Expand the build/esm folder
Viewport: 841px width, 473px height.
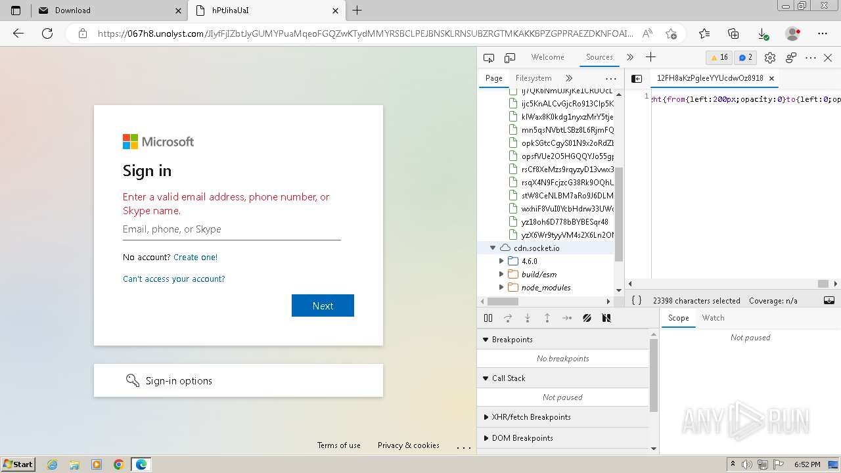501,275
